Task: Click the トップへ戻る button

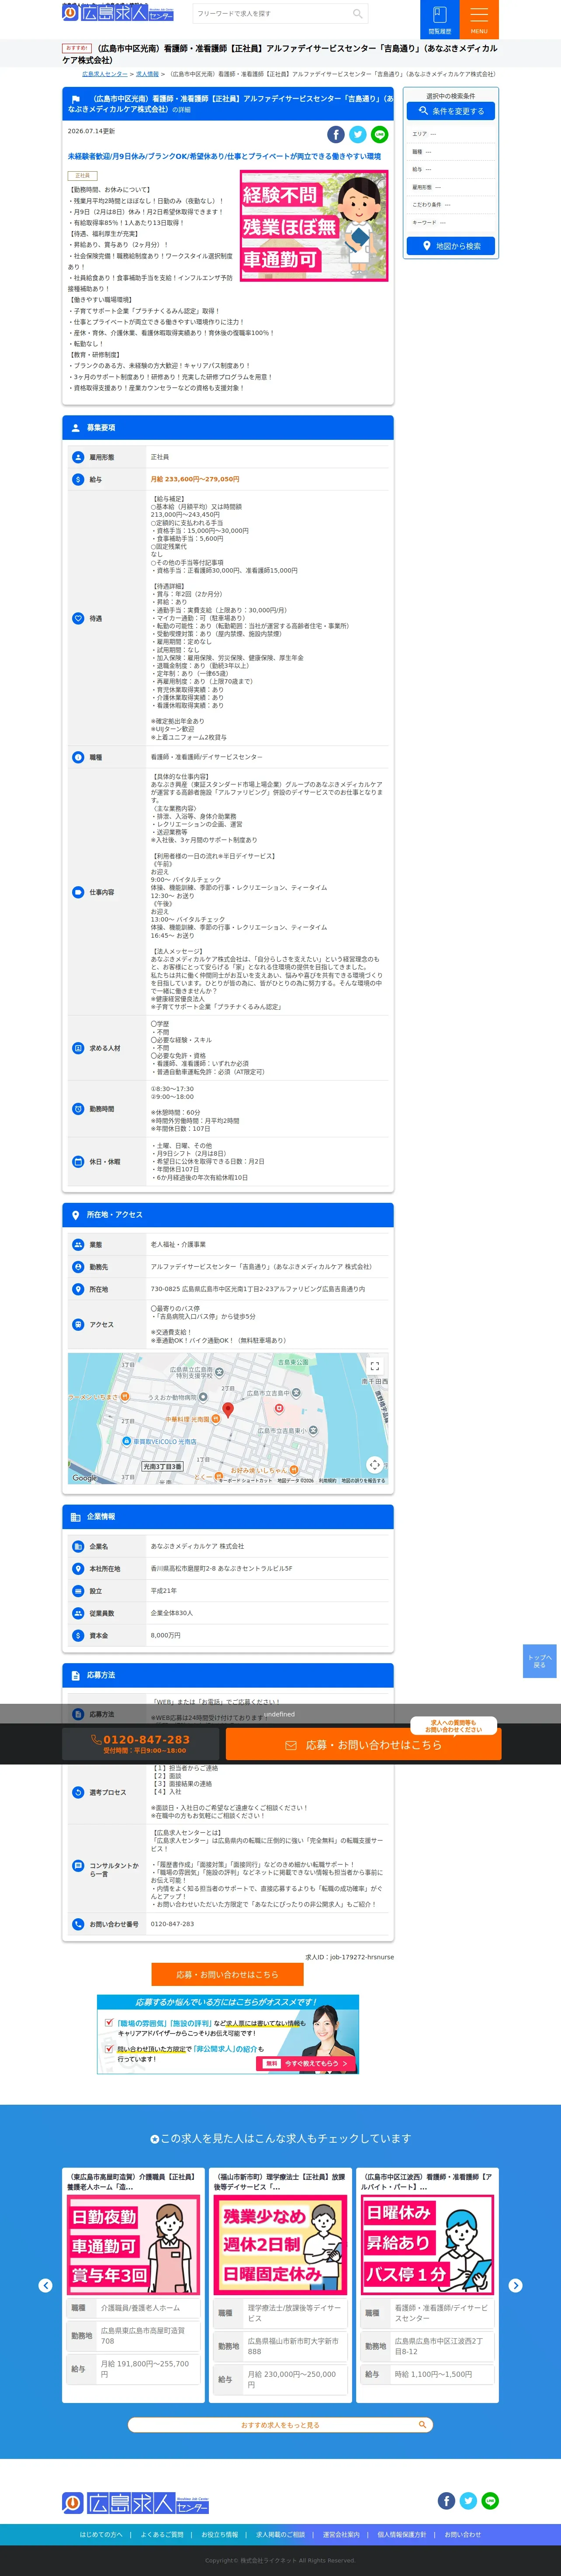Action: click(x=539, y=1661)
